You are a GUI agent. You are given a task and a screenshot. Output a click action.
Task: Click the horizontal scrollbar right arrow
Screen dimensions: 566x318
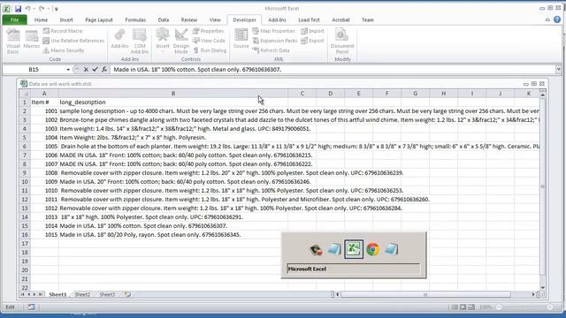[533, 294]
